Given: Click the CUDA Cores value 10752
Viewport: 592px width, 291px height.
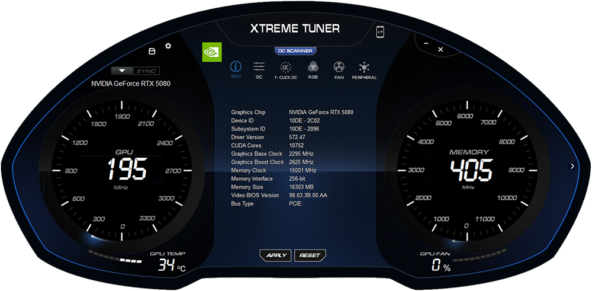Looking at the screenshot, I should 297,146.
